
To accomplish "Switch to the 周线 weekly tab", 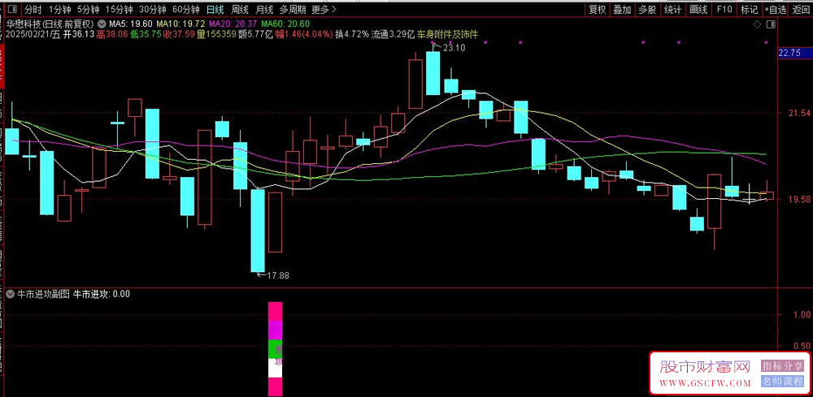I will click(x=240, y=9).
